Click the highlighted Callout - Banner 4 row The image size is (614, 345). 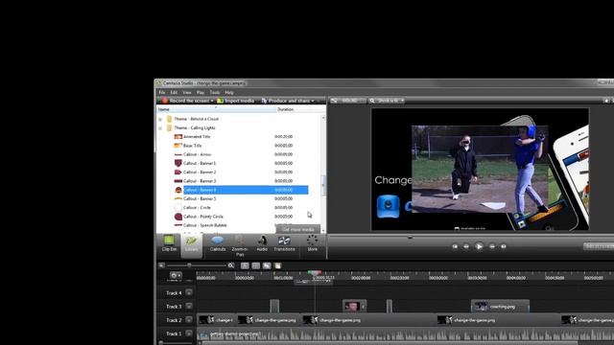(246, 190)
